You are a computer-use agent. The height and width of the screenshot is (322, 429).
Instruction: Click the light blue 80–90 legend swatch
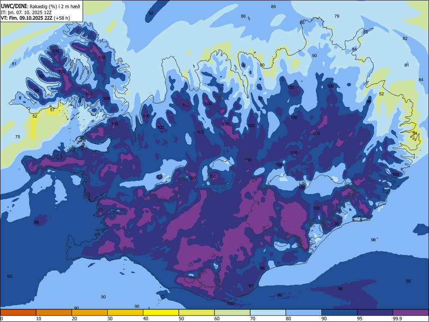(304, 313)
